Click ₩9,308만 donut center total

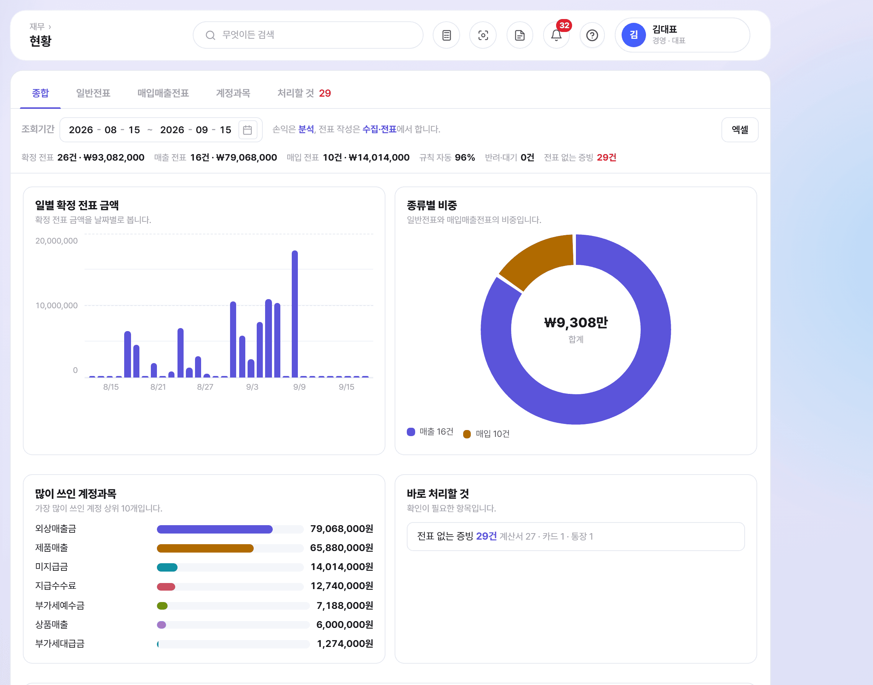[x=576, y=322]
